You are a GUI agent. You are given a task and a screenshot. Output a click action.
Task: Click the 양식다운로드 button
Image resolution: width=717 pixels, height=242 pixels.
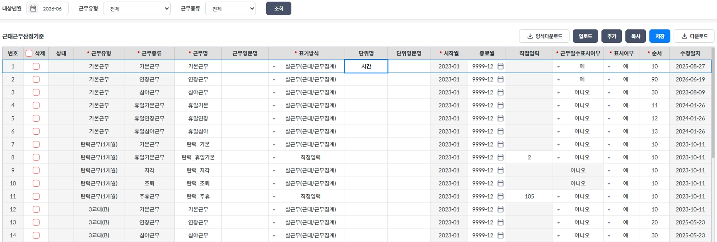pos(544,36)
